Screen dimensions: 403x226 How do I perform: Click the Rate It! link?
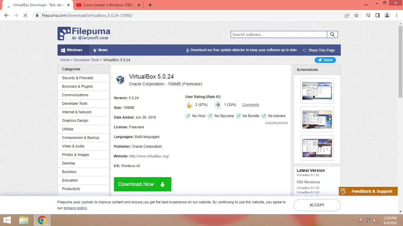click(213, 97)
